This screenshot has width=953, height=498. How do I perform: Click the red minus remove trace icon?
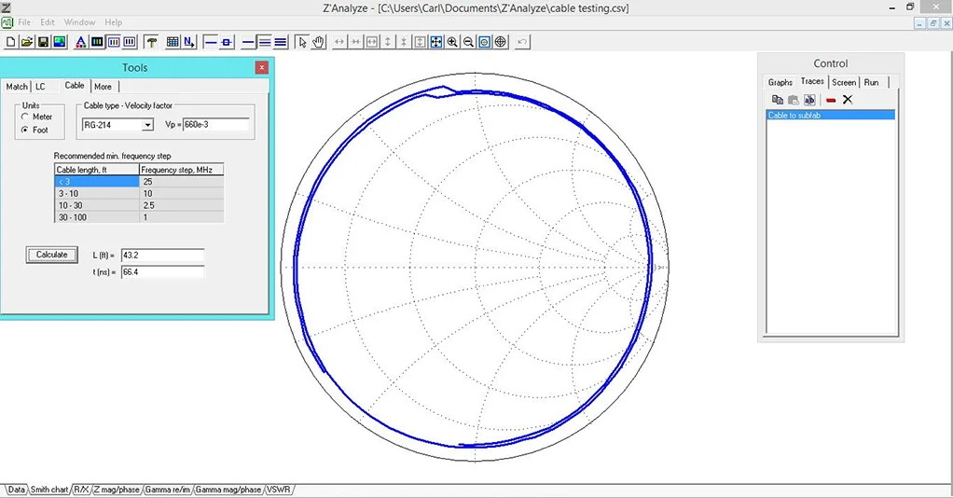pos(831,100)
